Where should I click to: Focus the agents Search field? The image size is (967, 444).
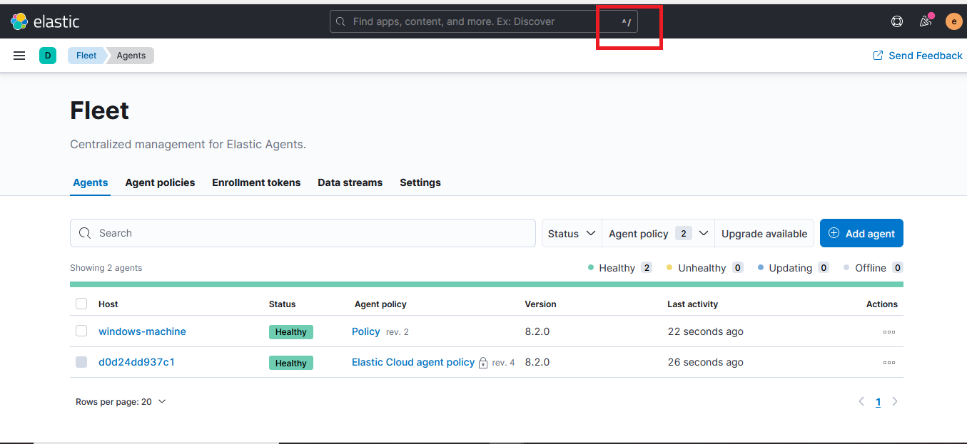tap(303, 233)
